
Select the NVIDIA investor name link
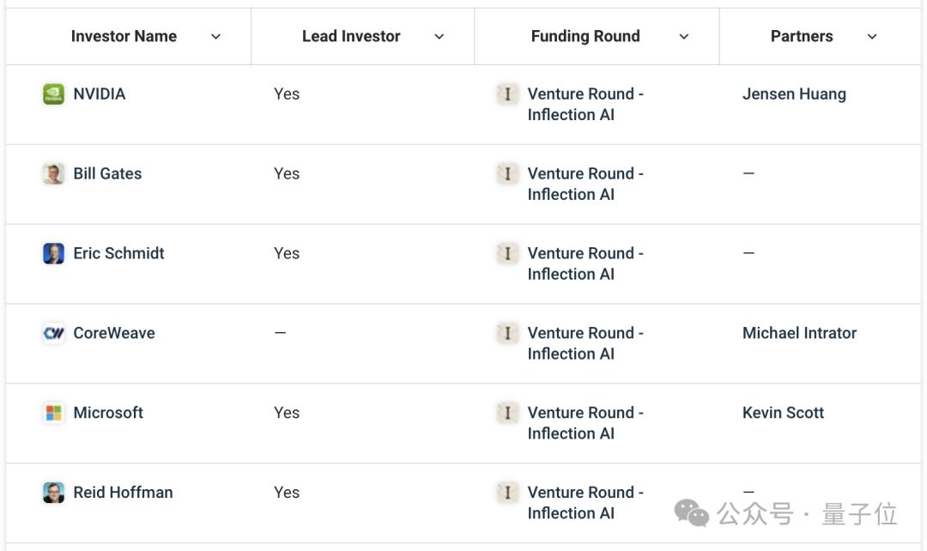(100, 94)
